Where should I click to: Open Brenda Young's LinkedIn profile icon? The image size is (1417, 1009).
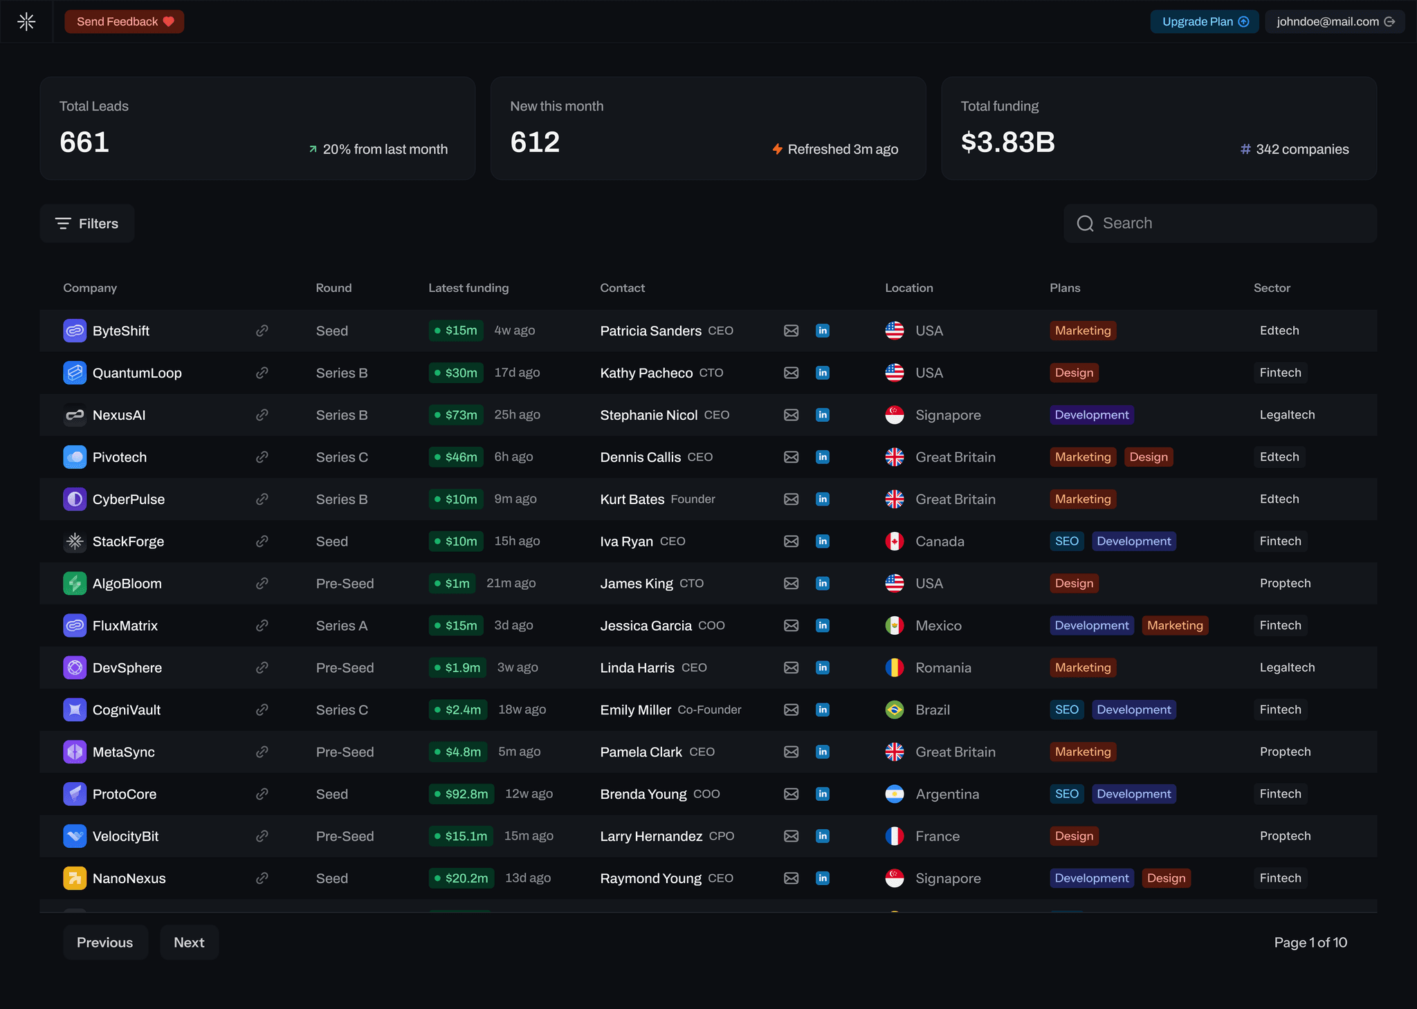coord(822,794)
